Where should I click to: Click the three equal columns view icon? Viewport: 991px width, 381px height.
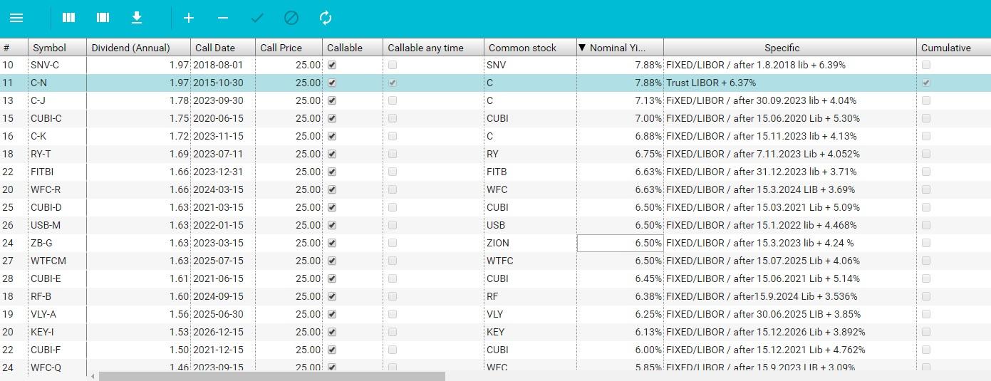point(68,18)
